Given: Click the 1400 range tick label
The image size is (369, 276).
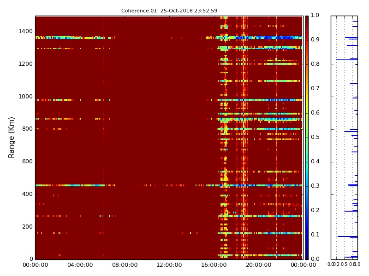Looking at the screenshot, I should point(26,31).
